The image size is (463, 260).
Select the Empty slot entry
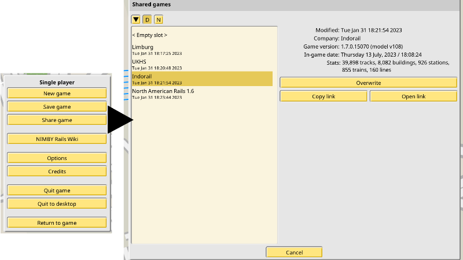pyautogui.click(x=150, y=35)
